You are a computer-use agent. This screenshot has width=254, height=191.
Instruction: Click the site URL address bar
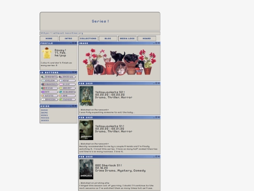point(100,33)
